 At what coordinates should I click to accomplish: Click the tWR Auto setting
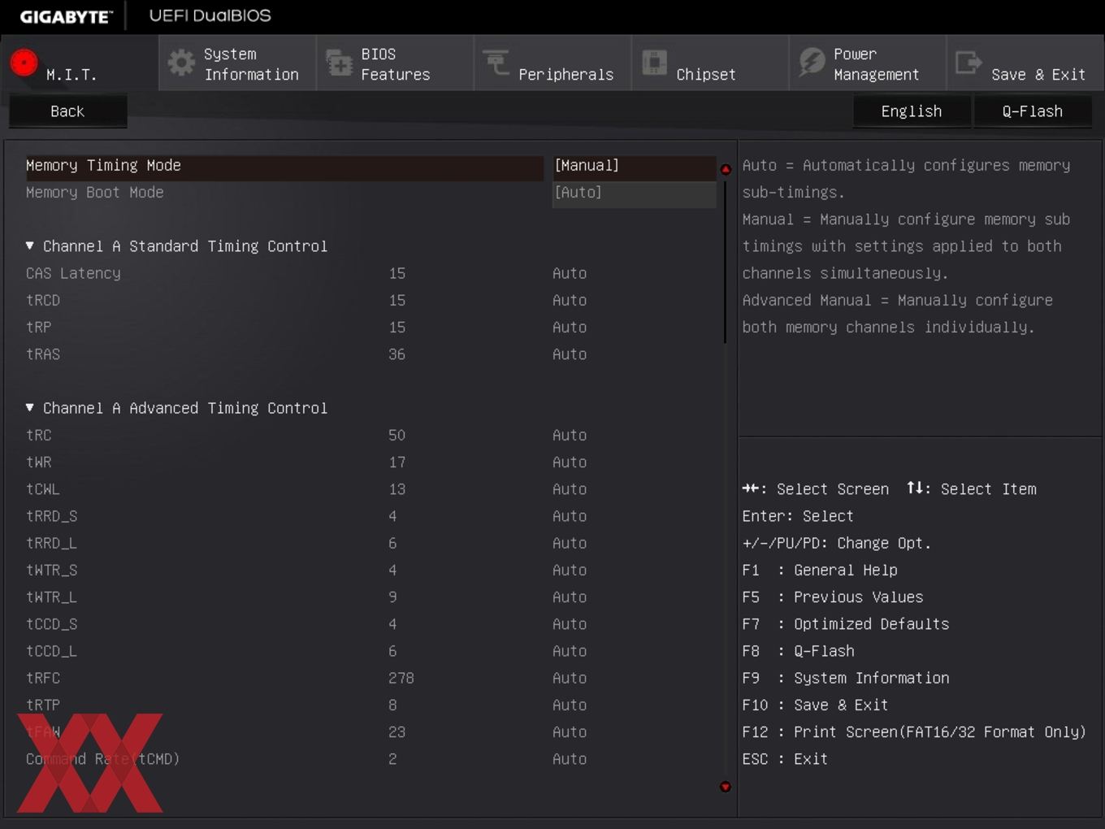(x=570, y=462)
